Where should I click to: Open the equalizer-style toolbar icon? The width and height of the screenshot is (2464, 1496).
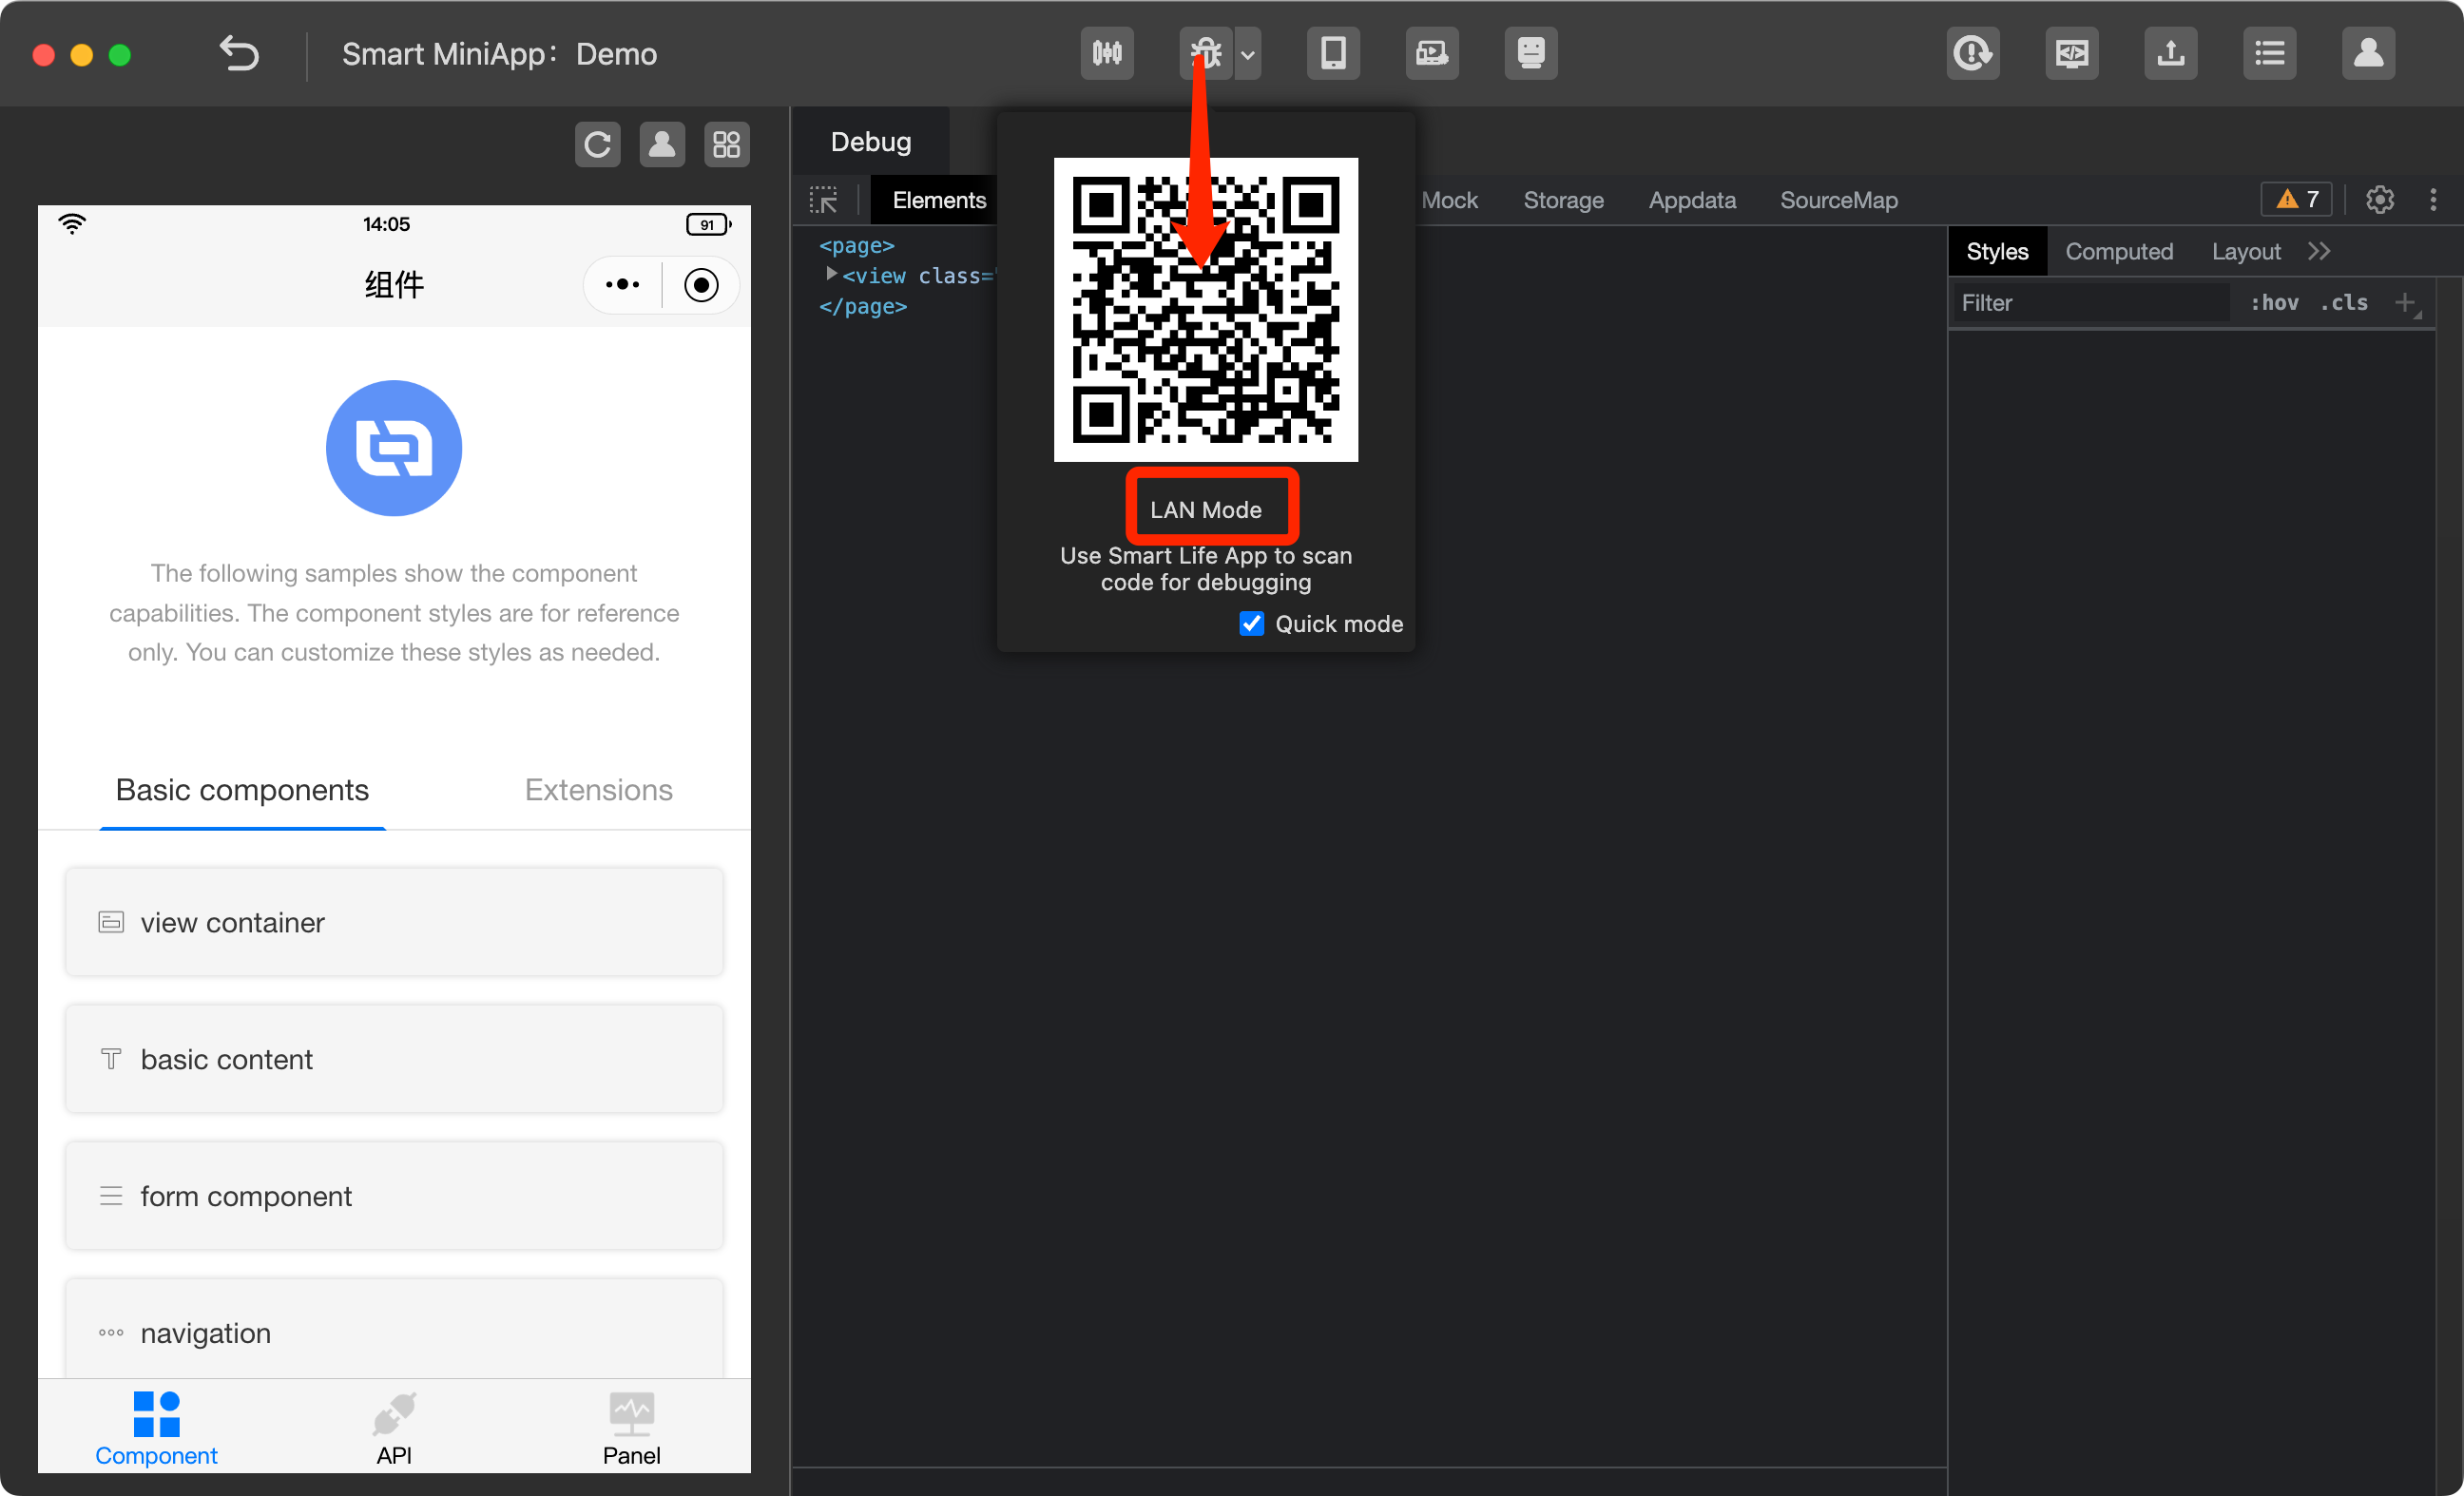coord(1107,53)
